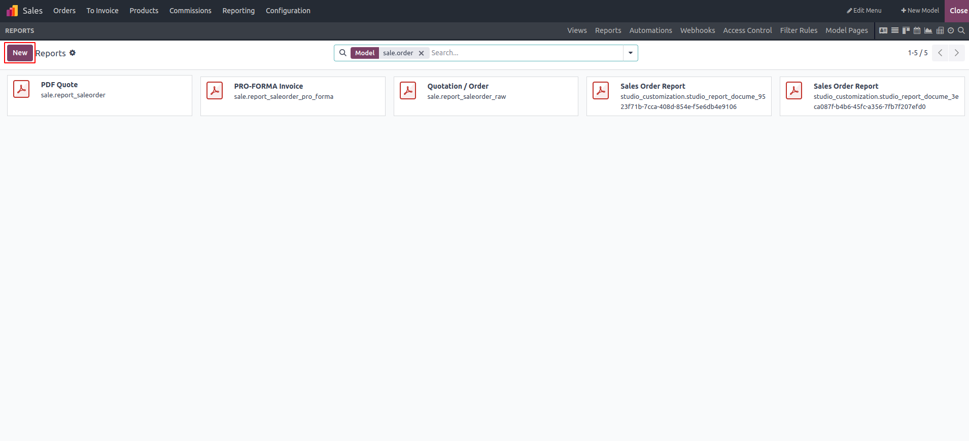Click the gear icon beside Reports
969x441 pixels.
(73, 53)
